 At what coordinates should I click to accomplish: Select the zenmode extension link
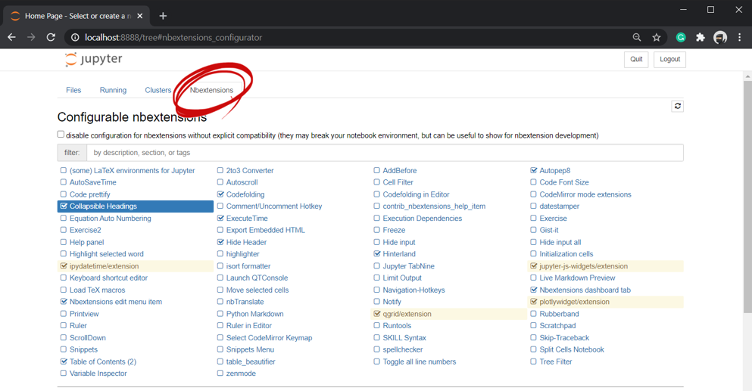pyautogui.click(x=241, y=374)
